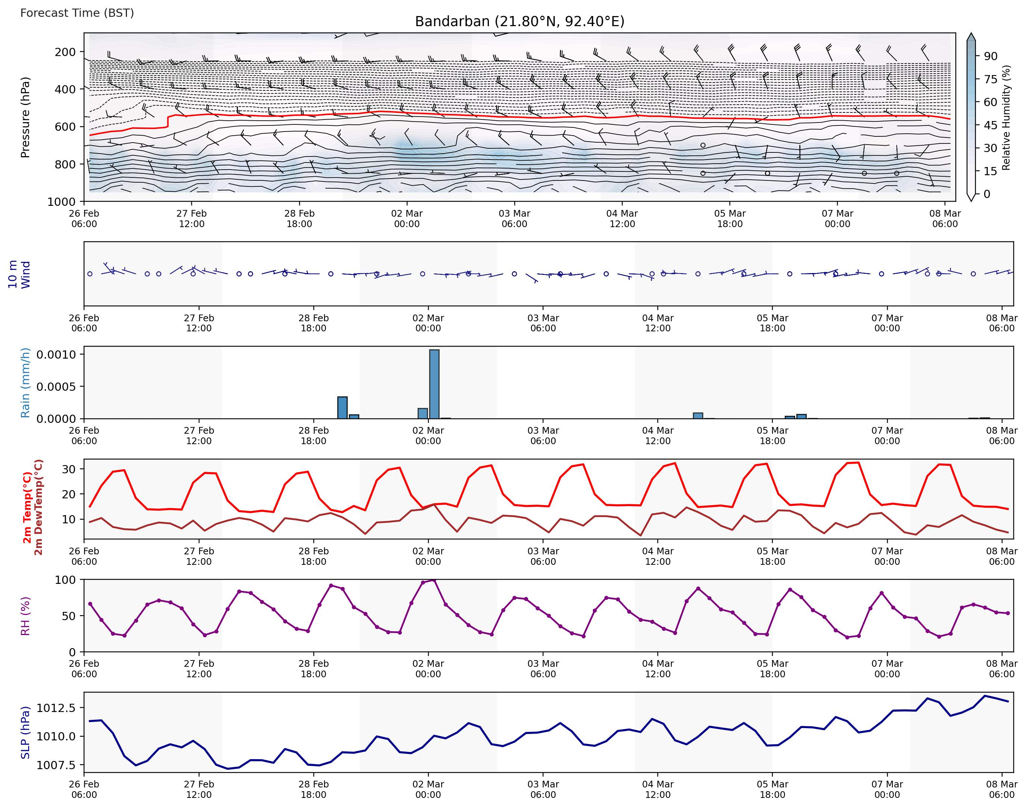
Task: Click the Forecast Time (BST) label
Action: pyautogui.click(x=77, y=13)
